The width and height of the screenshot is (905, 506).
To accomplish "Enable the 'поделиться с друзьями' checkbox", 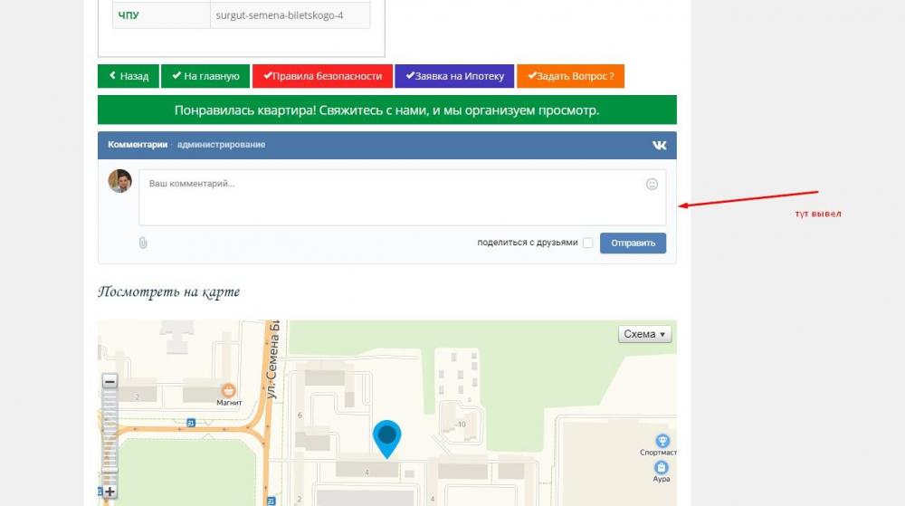I will 588,243.
